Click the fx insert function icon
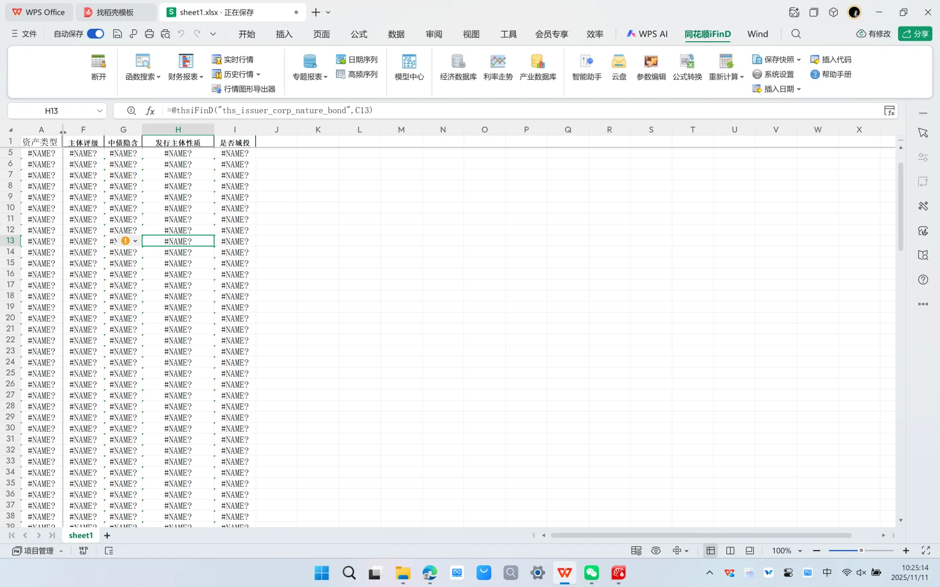Screen dimensions: 940x587 click(150, 111)
